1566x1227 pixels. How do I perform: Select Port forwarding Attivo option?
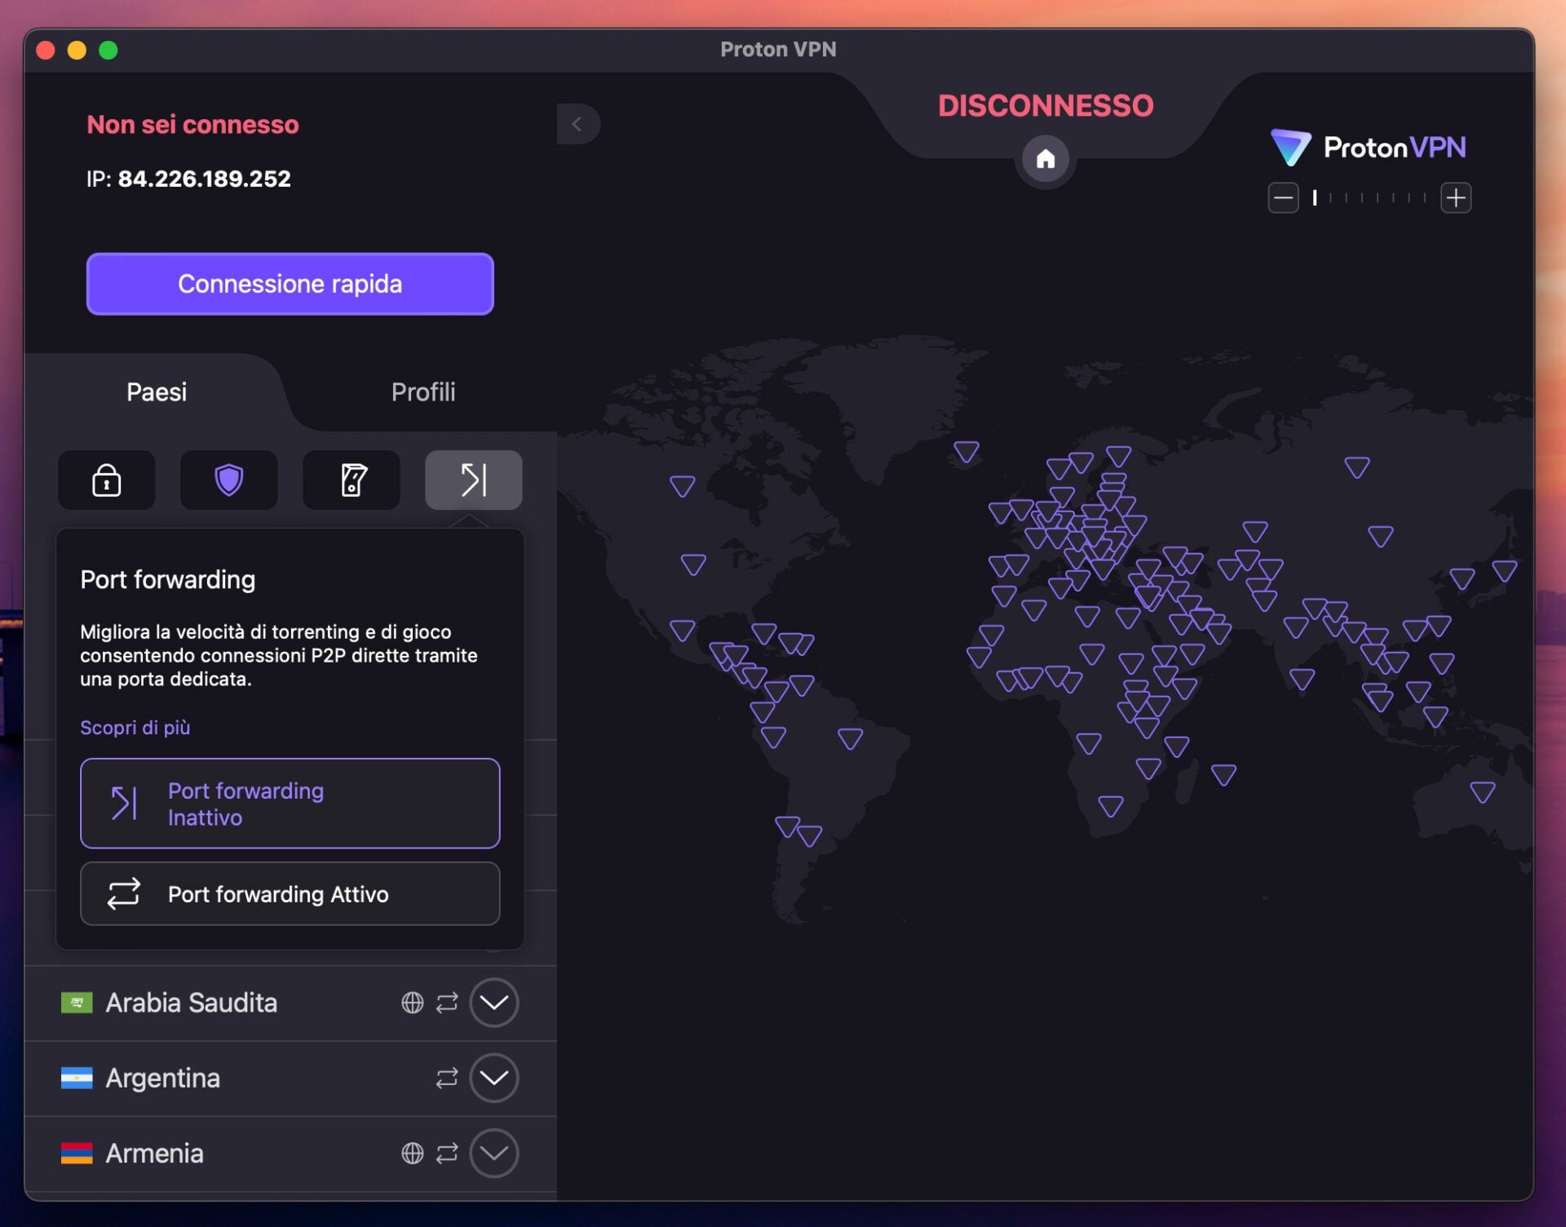pos(290,894)
